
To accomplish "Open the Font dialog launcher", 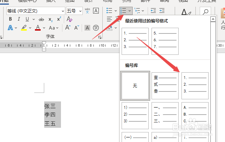I will point(100,37).
